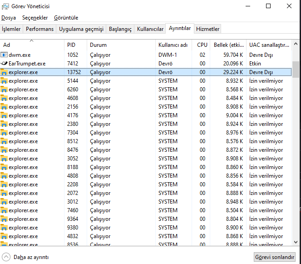Sort by UAC sanallaştırma column header
Screen dimensions: 301x264
(269, 45)
